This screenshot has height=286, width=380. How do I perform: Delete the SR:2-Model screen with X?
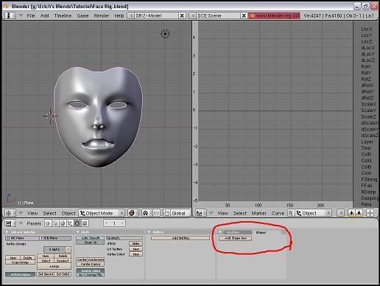click(182, 15)
